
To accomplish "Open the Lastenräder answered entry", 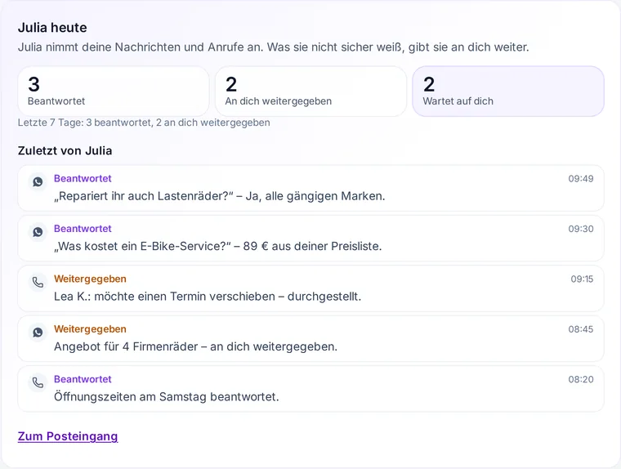I will [310, 188].
